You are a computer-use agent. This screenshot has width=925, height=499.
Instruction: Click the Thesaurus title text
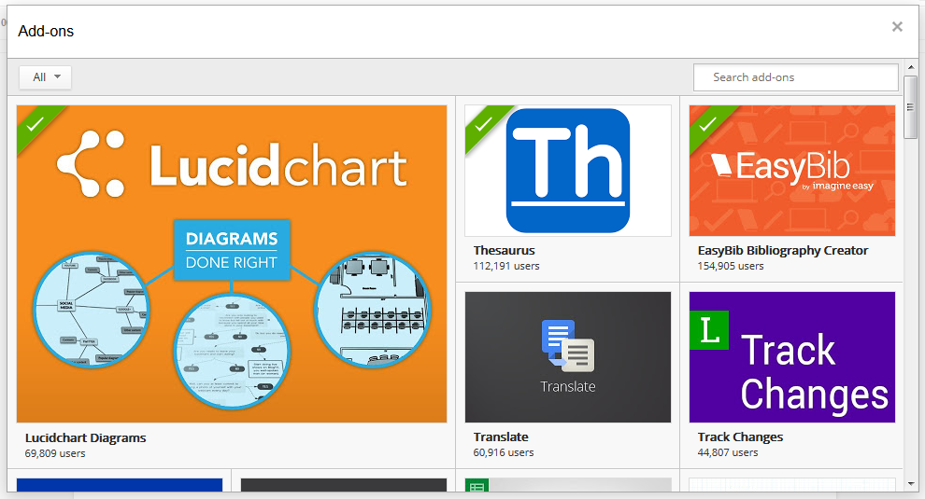click(x=504, y=250)
